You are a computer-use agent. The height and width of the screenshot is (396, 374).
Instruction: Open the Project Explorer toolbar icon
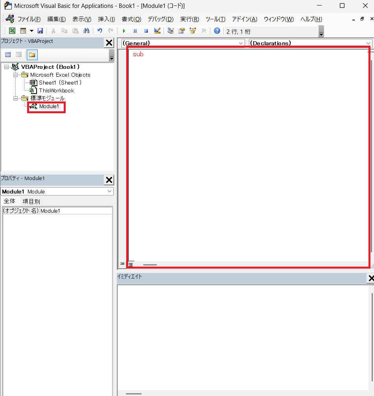[170, 31]
